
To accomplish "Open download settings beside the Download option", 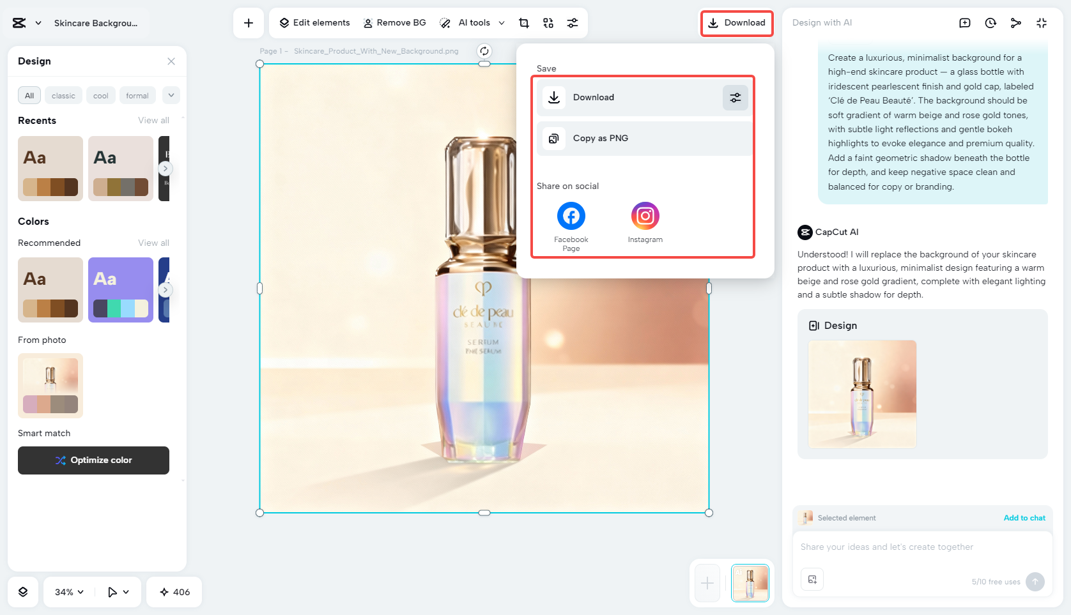I will point(735,97).
